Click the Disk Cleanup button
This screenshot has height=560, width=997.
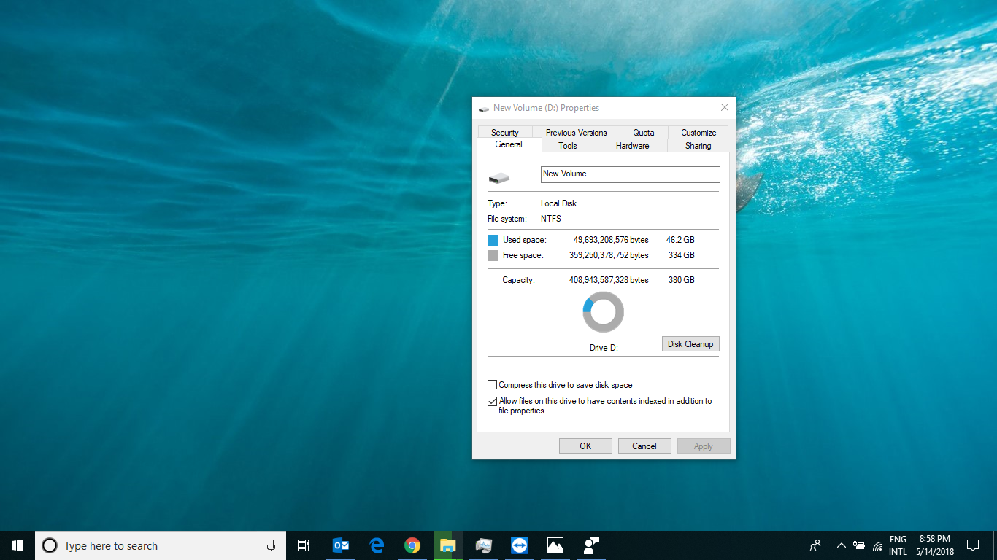coord(690,344)
